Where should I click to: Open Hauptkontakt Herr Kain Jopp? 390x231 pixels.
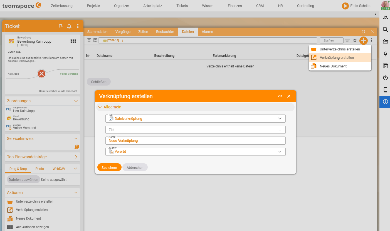click(24, 111)
